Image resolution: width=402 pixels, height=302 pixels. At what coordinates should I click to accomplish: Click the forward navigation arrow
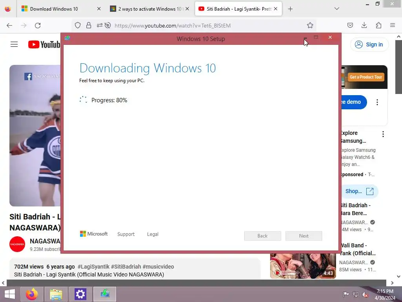point(24,26)
